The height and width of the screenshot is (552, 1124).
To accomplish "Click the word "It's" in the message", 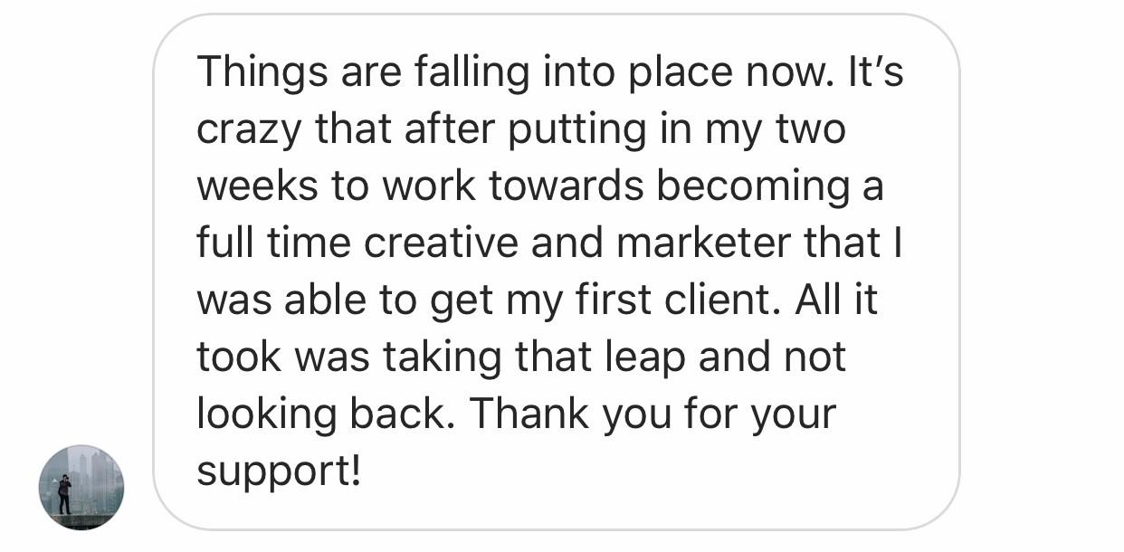I will [x=875, y=72].
